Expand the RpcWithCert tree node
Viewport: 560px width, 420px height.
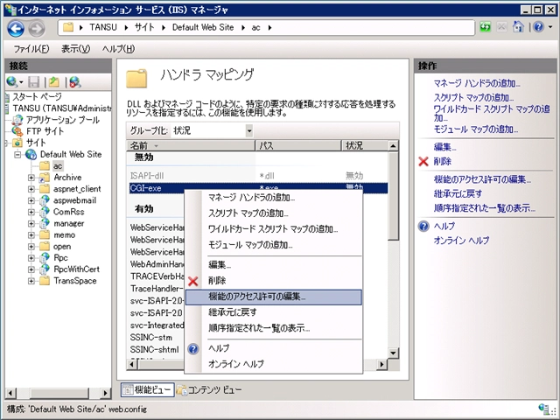[x=31, y=269]
